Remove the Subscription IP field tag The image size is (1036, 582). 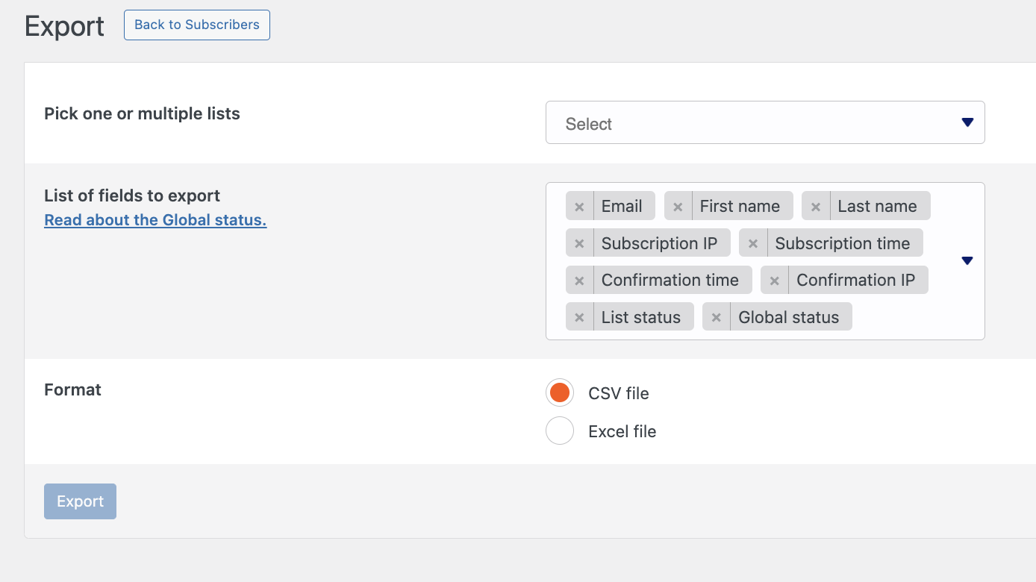tap(579, 243)
